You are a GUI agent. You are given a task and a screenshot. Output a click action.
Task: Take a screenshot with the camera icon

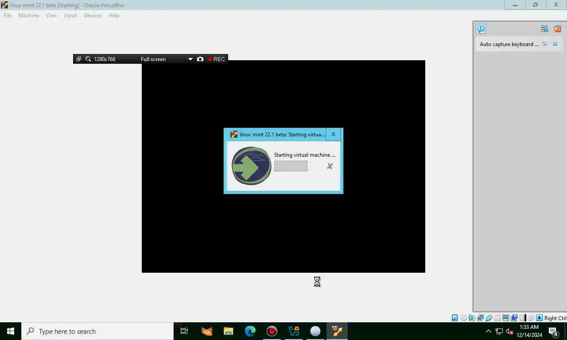[x=200, y=59]
